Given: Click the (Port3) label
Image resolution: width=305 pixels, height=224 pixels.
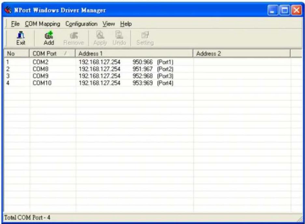Looking at the screenshot, I should click(x=165, y=76).
